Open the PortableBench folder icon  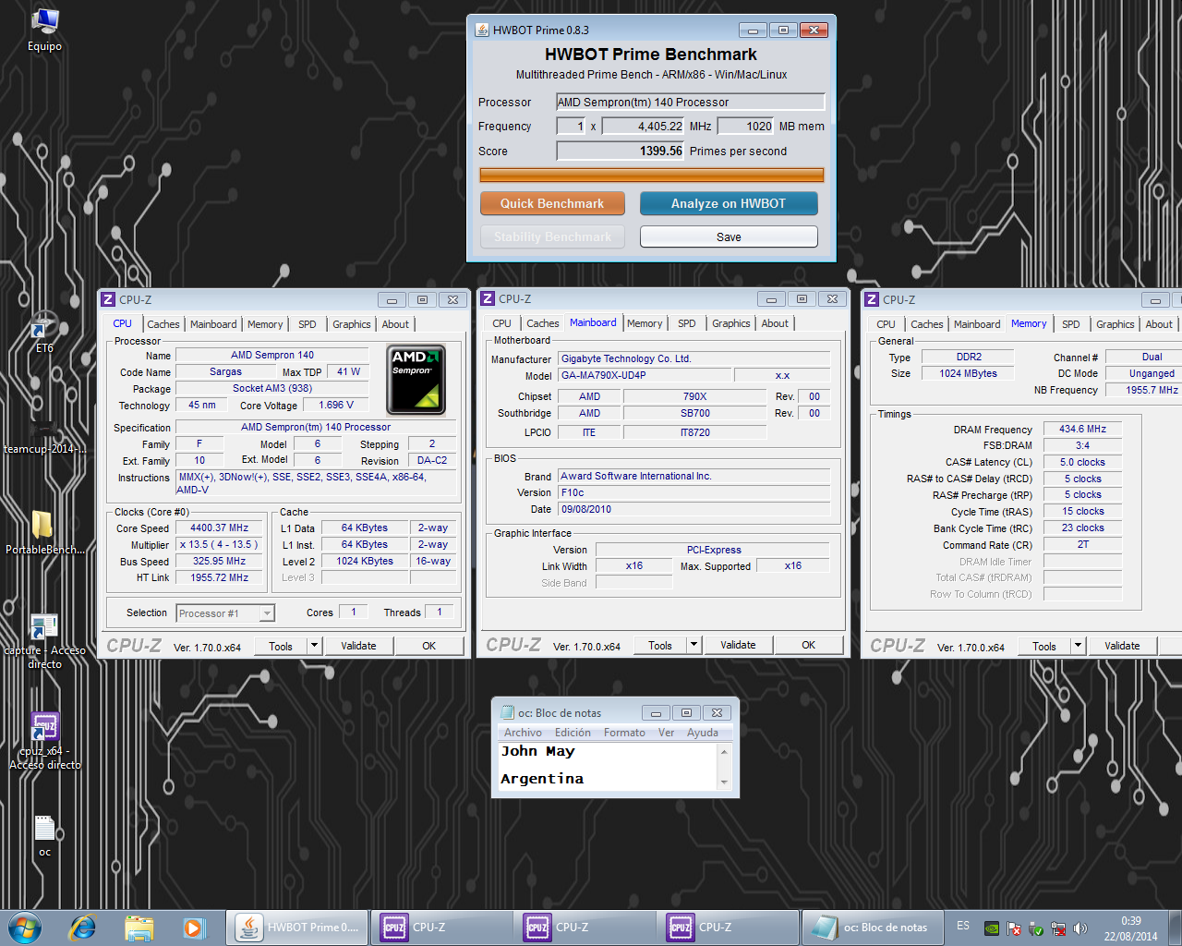point(44,533)
